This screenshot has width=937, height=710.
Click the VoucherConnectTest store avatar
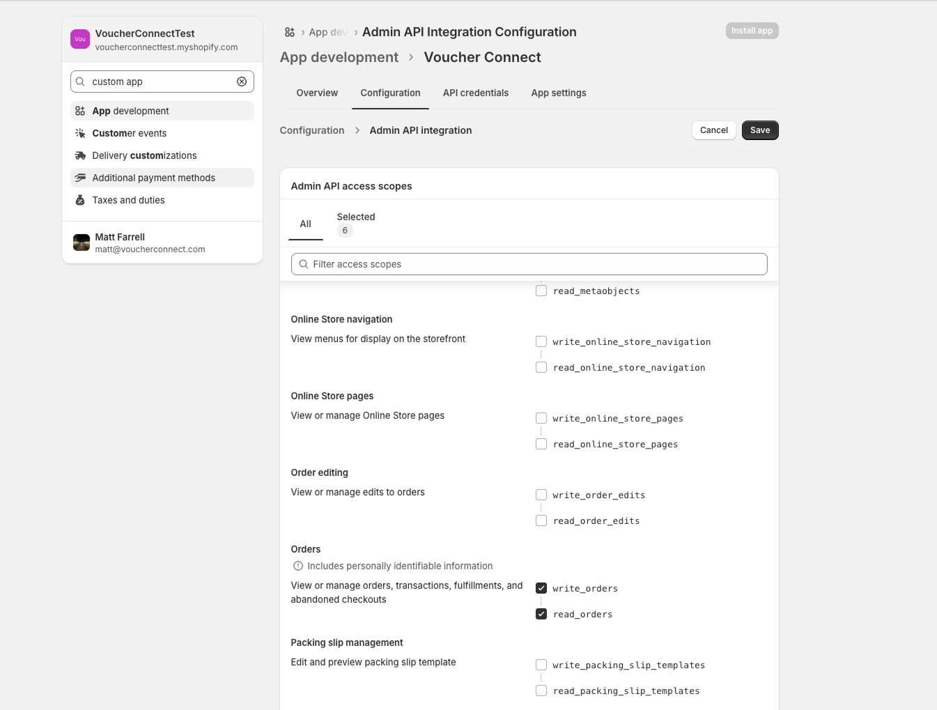coord(80,39)
